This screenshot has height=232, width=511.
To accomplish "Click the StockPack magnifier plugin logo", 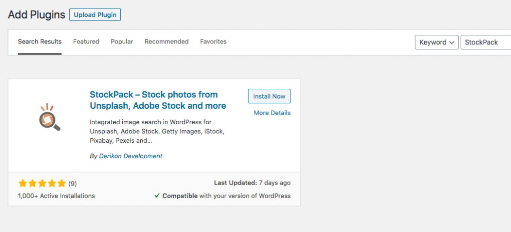I will pyautogui.click(x=49, y=117).
